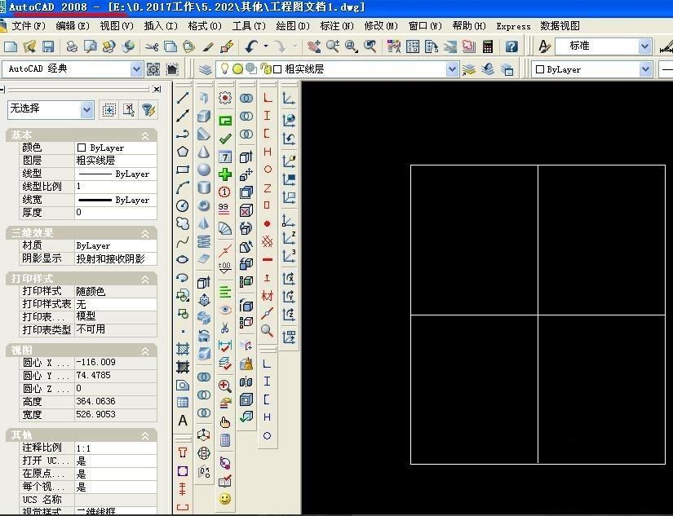Open the ByLayer color control dropdown
The height and width of the screenshot is (516, 673).
point(645,69)
